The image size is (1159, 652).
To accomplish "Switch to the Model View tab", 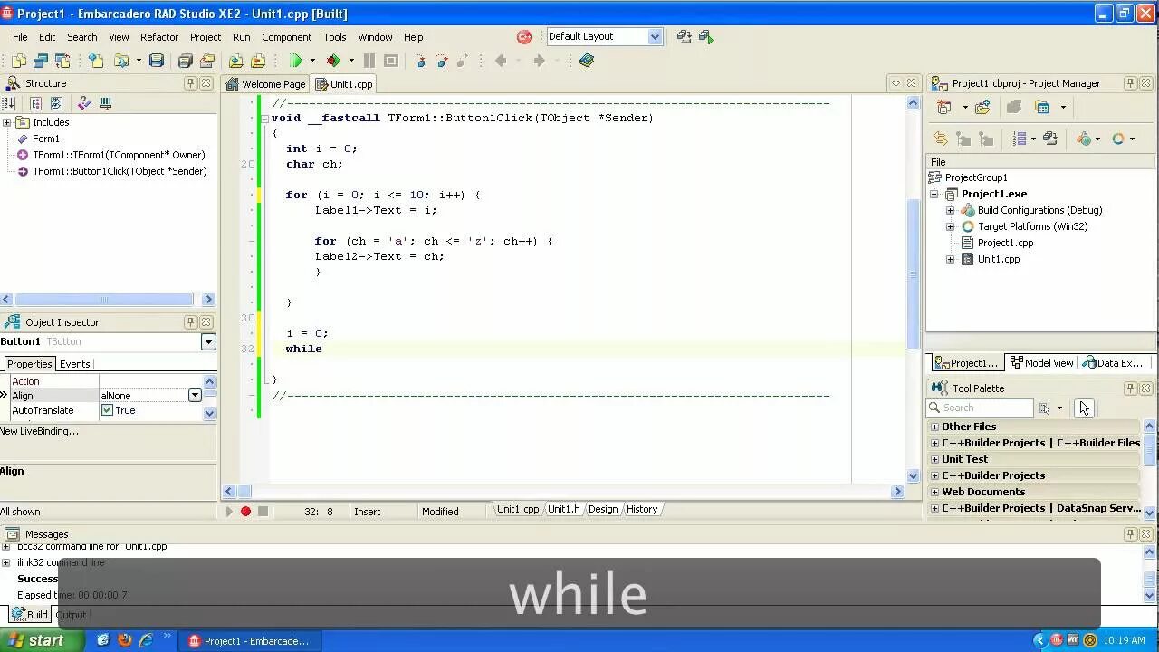I will point(1041,363).
